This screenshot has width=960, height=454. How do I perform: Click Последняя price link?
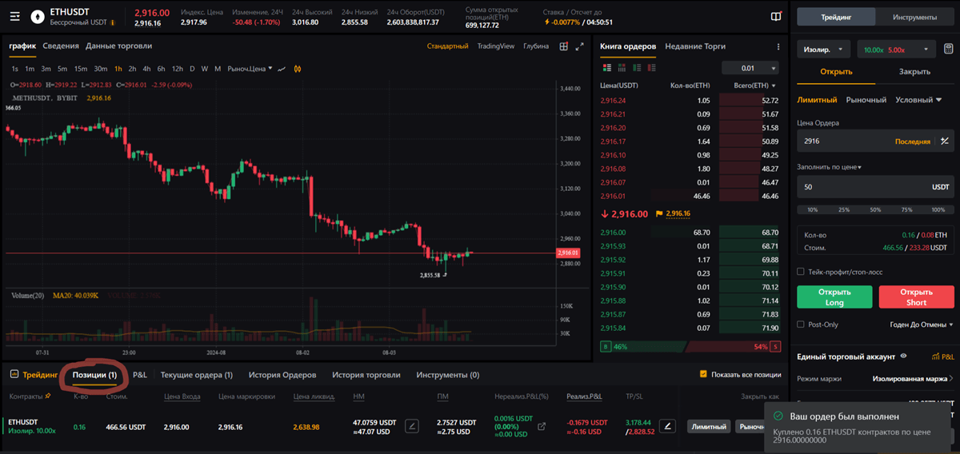(912, 141)
